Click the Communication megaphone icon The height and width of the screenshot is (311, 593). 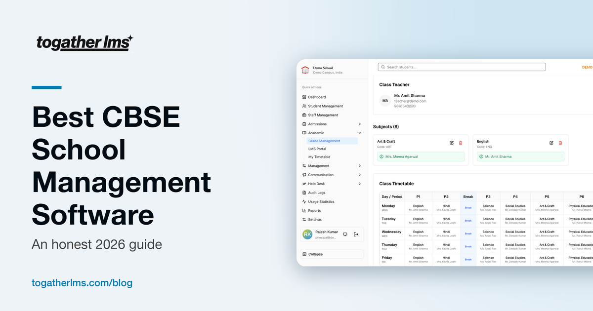(304, 175)
